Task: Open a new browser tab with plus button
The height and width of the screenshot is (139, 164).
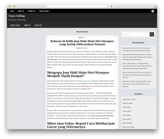Action: 155,7
